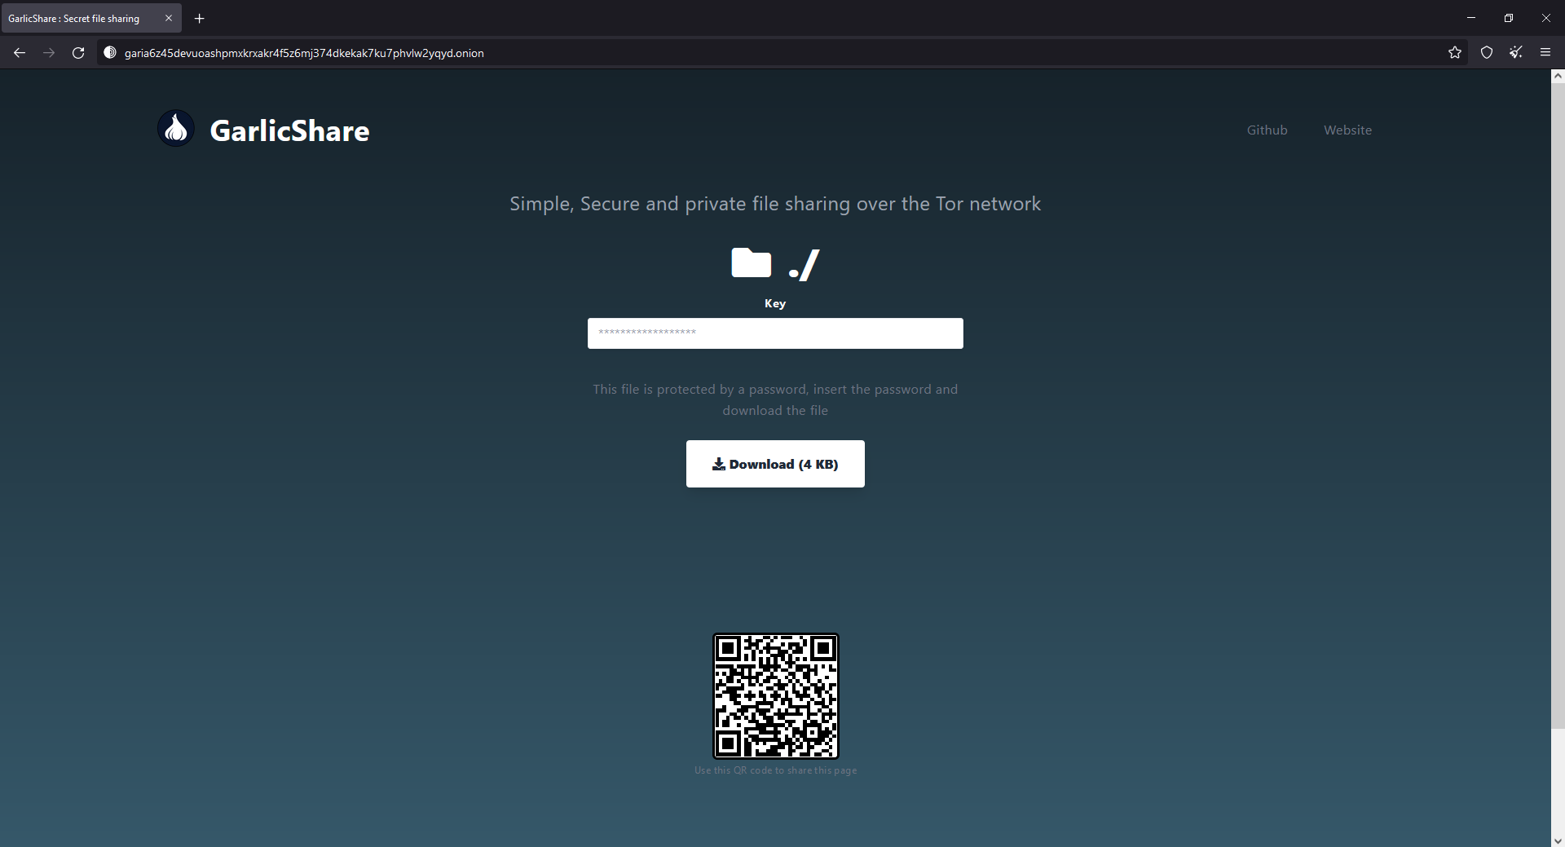Go back using the browser back arrow
This screenshot has width=1565, height=847.
pos(20,53)
